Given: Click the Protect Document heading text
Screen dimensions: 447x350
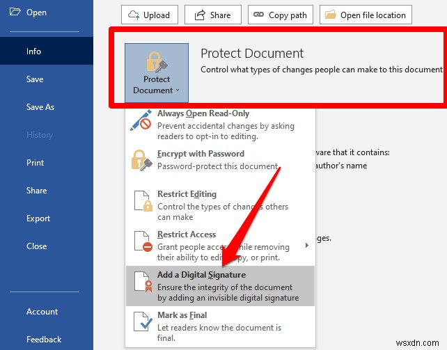Looking at the screenshot, I should [x=252, y=54].
